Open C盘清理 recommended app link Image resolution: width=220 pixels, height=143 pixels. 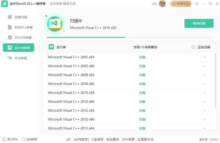point(98,139)
